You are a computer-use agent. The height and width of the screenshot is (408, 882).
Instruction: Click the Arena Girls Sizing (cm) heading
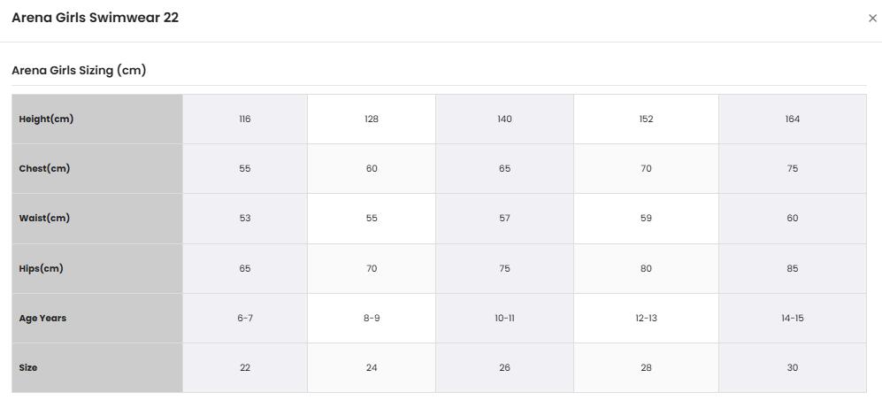(79, 71)
